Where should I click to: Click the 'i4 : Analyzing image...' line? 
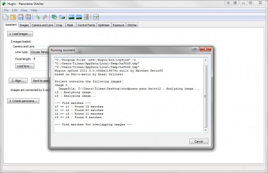(75, 96)
